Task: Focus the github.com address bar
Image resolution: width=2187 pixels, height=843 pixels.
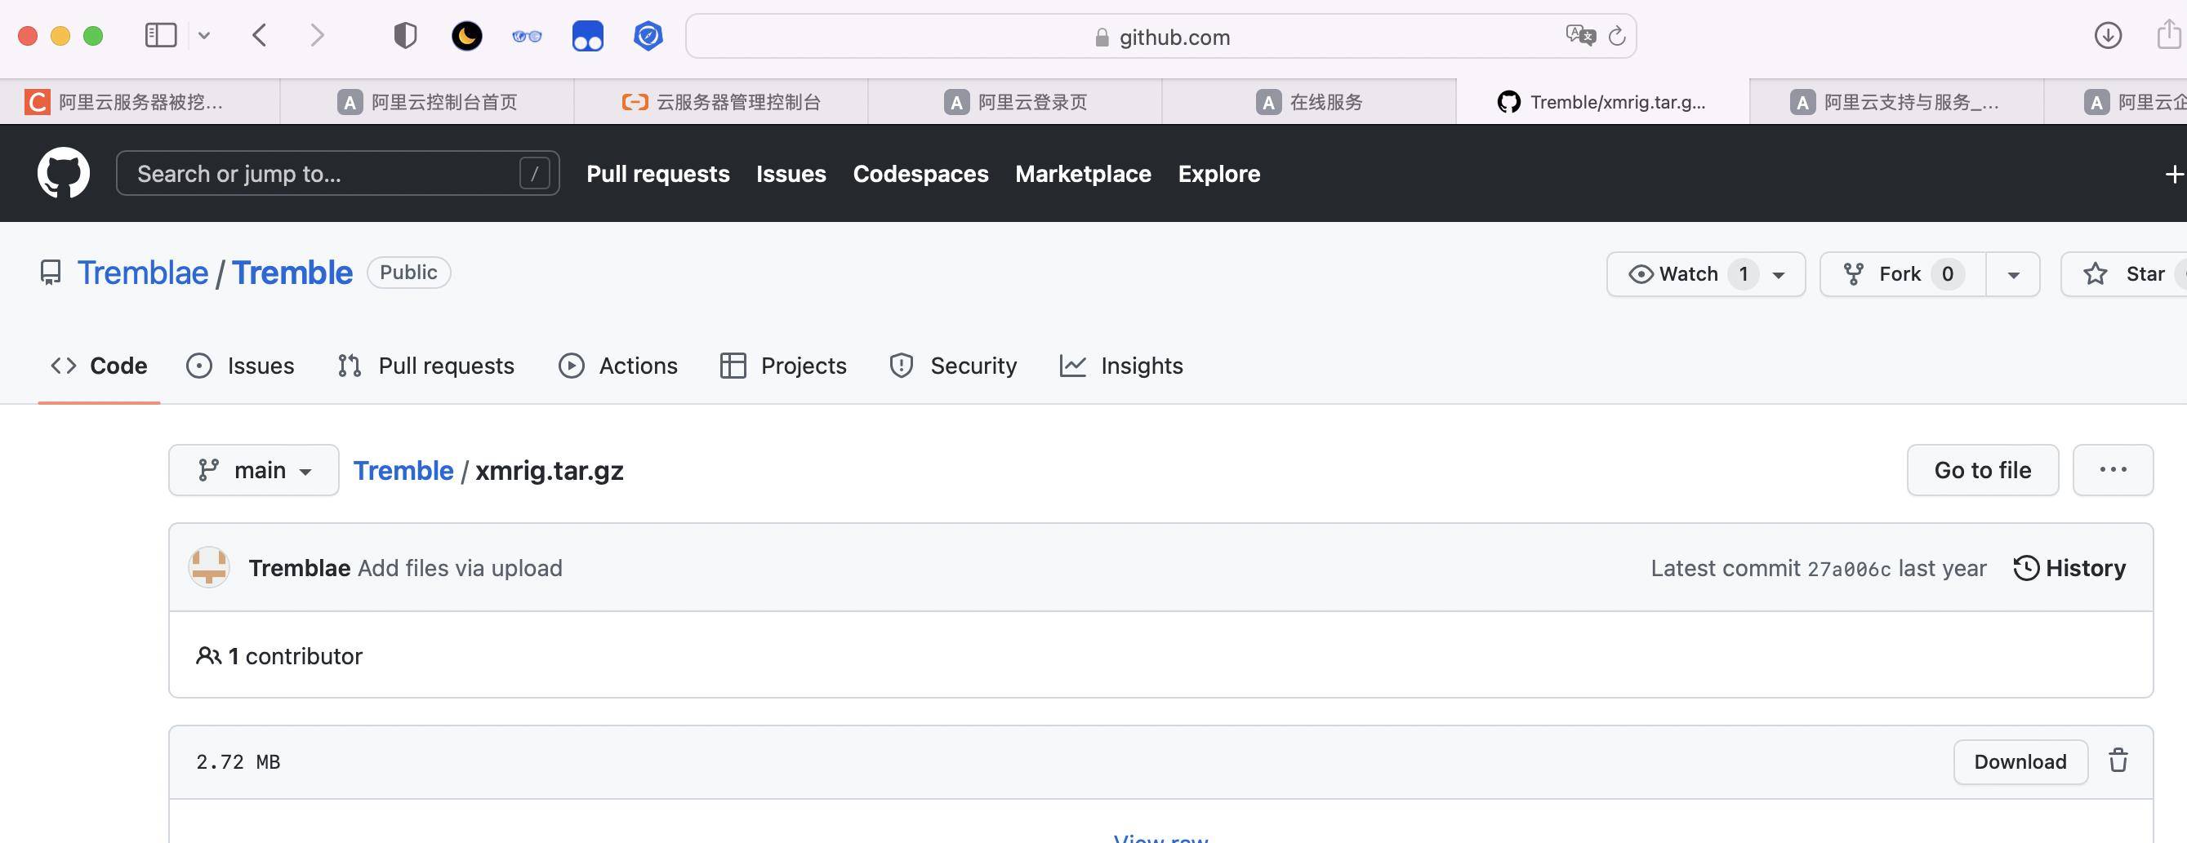Action: click(x=1160, y=37)
